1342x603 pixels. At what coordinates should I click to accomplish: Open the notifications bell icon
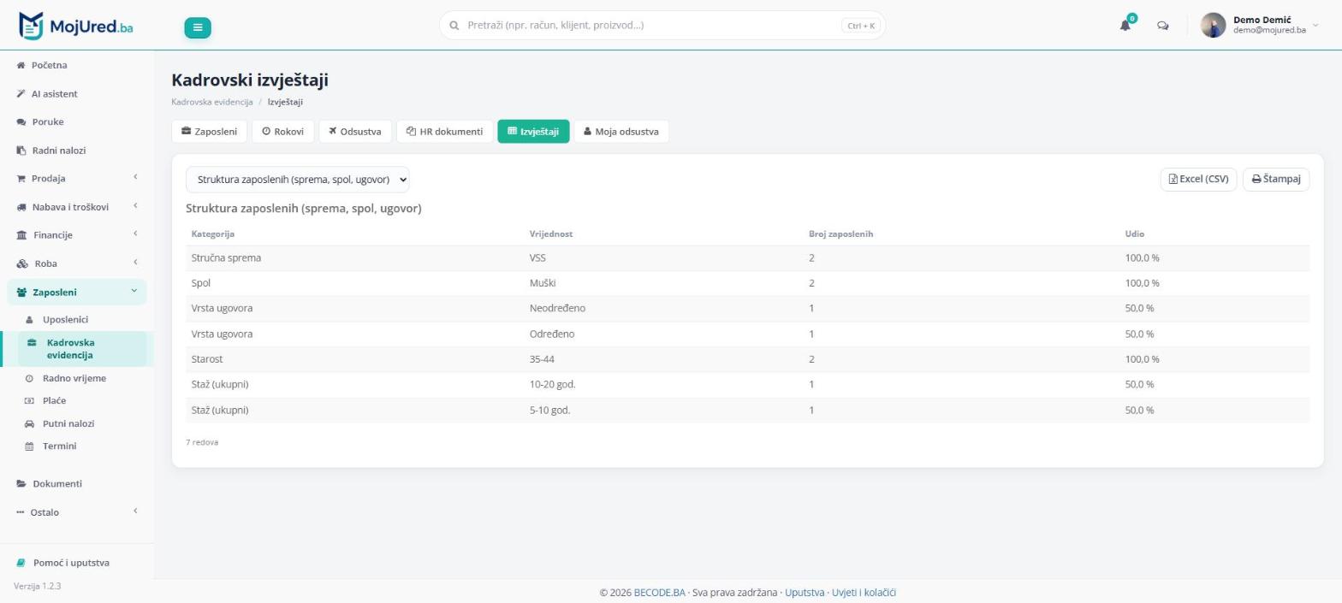[x=1125, y=26]
